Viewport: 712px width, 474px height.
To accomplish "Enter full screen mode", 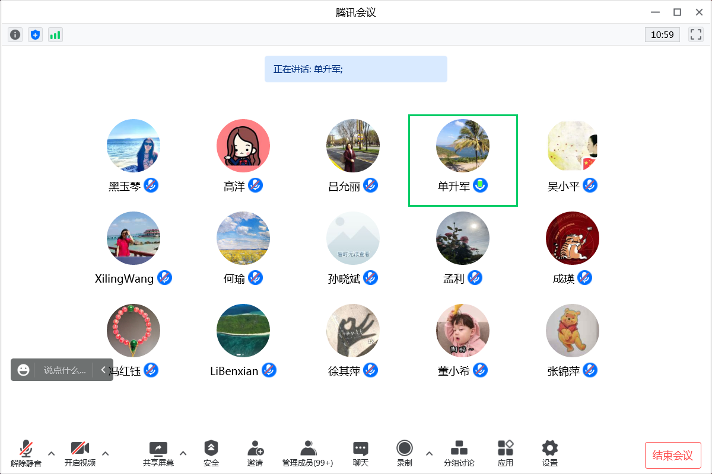I will pos(695,35).
